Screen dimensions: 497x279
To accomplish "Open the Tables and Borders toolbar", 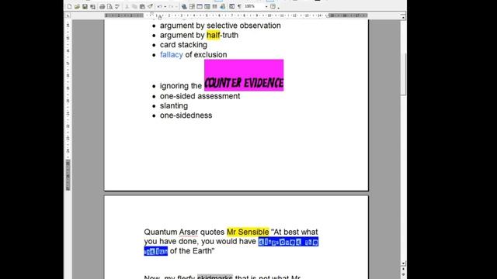I will pyautogui.click(x=192, y=6).
